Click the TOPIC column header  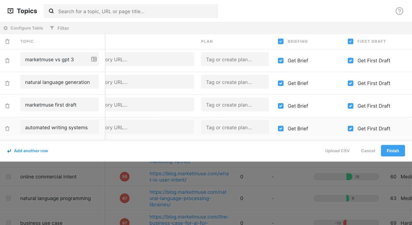click(x=27, y=41)
